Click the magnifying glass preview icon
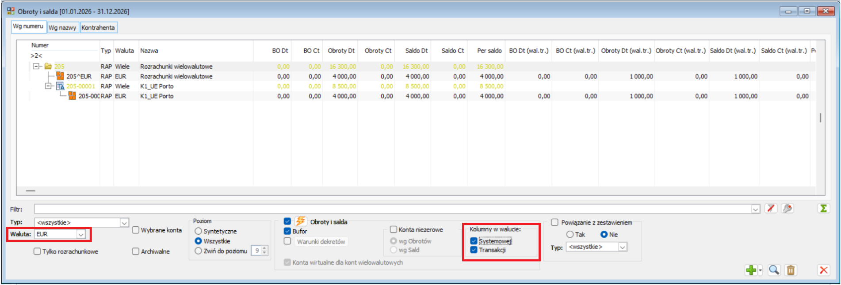This screenshot has width=841, height=285. coord(774,270)
